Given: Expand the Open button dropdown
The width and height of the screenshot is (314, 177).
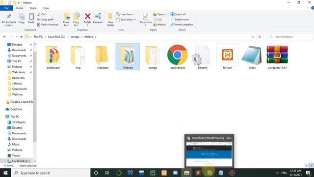Looking at the screenshot, I should pyautogui.click(x=166, y=14).
